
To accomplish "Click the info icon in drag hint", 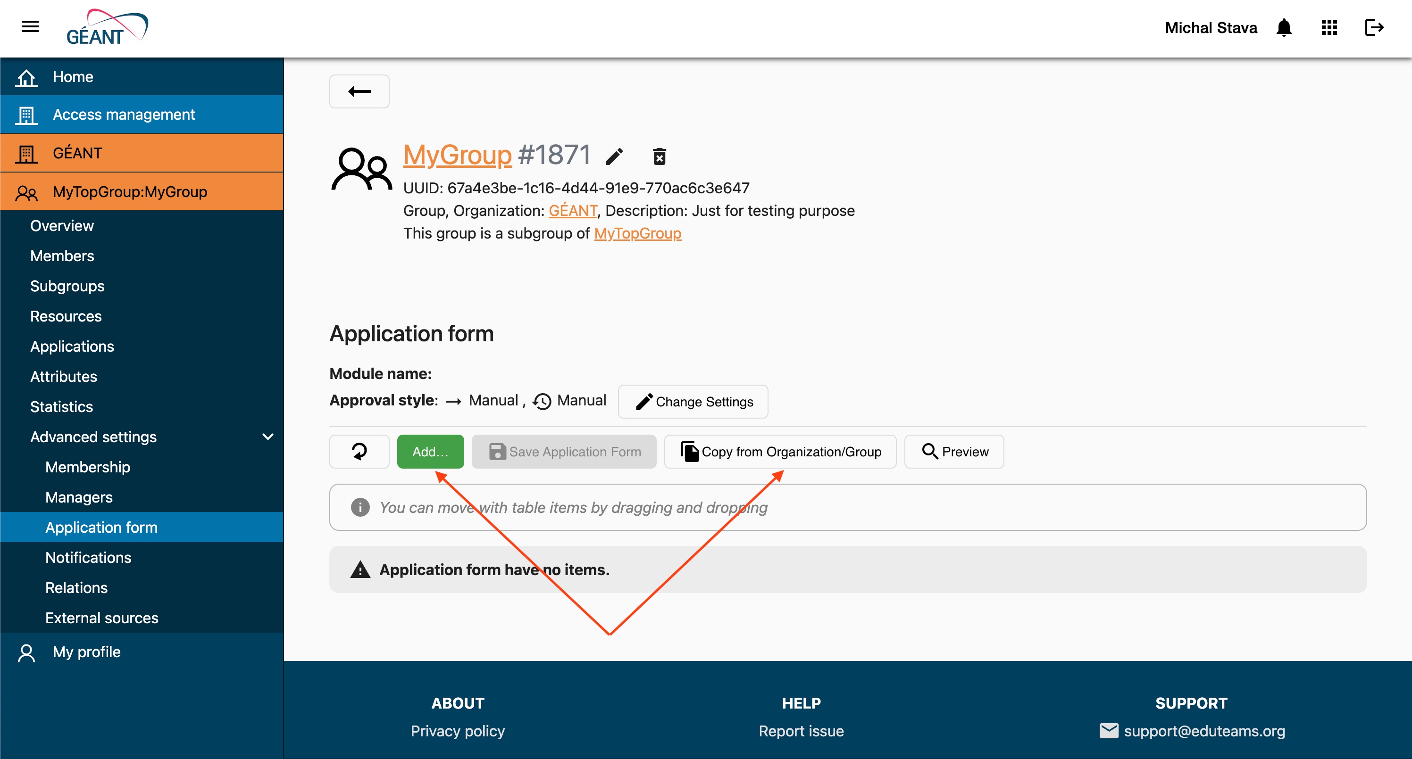I will (x=359, y=507).
